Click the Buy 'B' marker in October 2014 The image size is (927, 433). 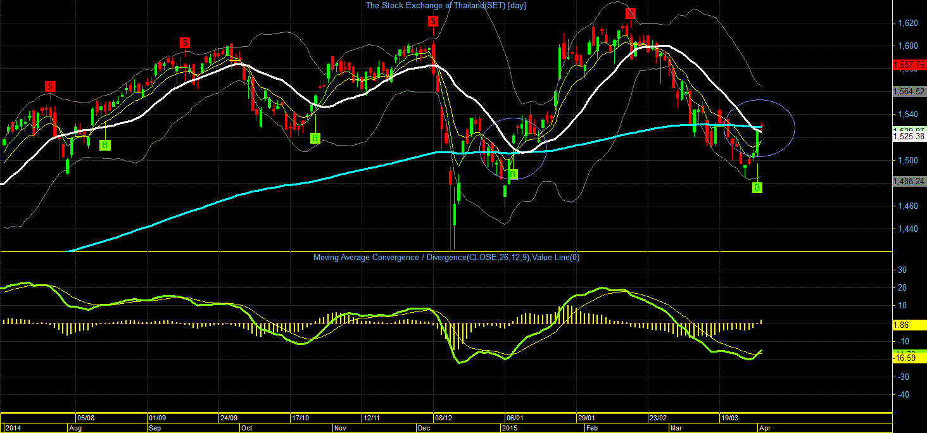[x=315, y=137]
